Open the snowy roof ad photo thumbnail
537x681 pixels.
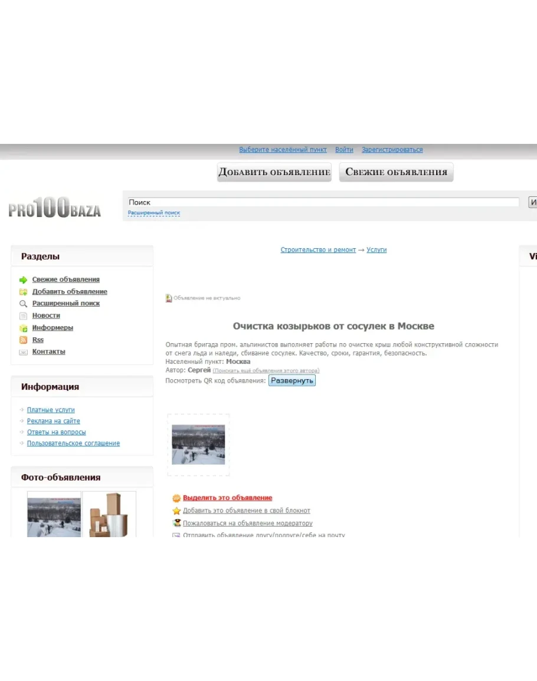coord(198,445)
